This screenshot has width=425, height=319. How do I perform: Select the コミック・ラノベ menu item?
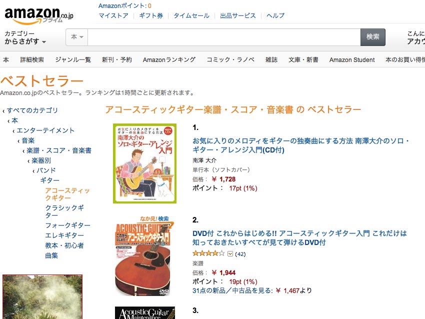coord(230,59)
